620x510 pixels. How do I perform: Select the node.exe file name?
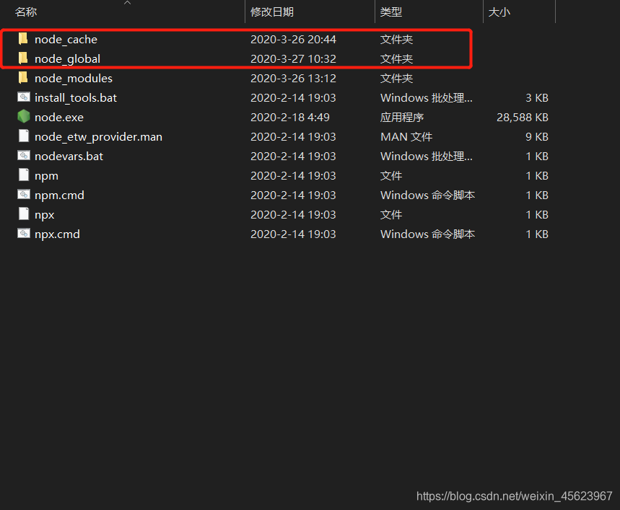59,118
